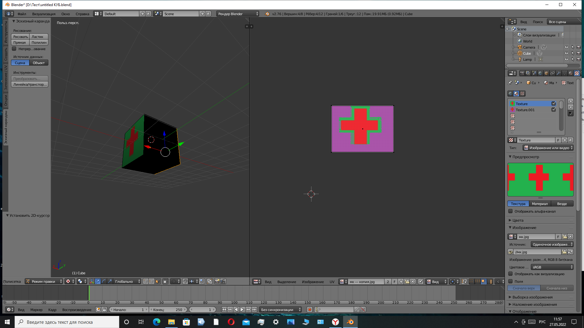
Task: Expand the 'Цвета' panel
Action: [x=518, y=220]
